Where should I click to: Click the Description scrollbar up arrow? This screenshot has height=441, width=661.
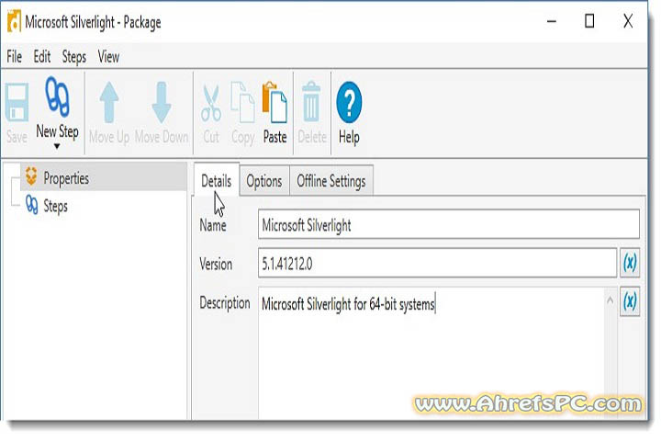coord(610,300)
